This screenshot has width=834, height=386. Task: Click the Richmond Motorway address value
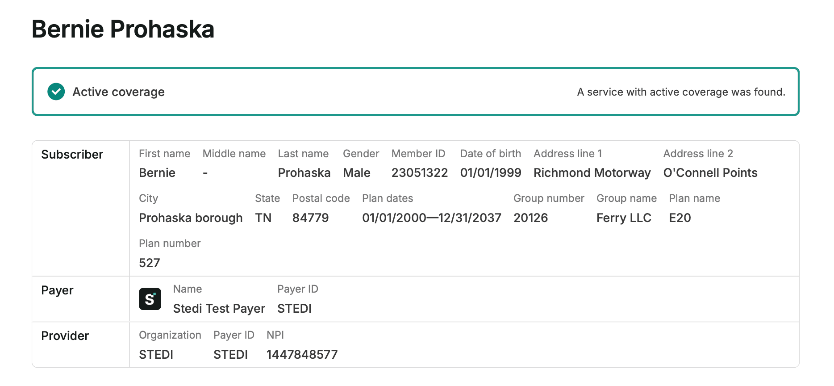(592, 173)
